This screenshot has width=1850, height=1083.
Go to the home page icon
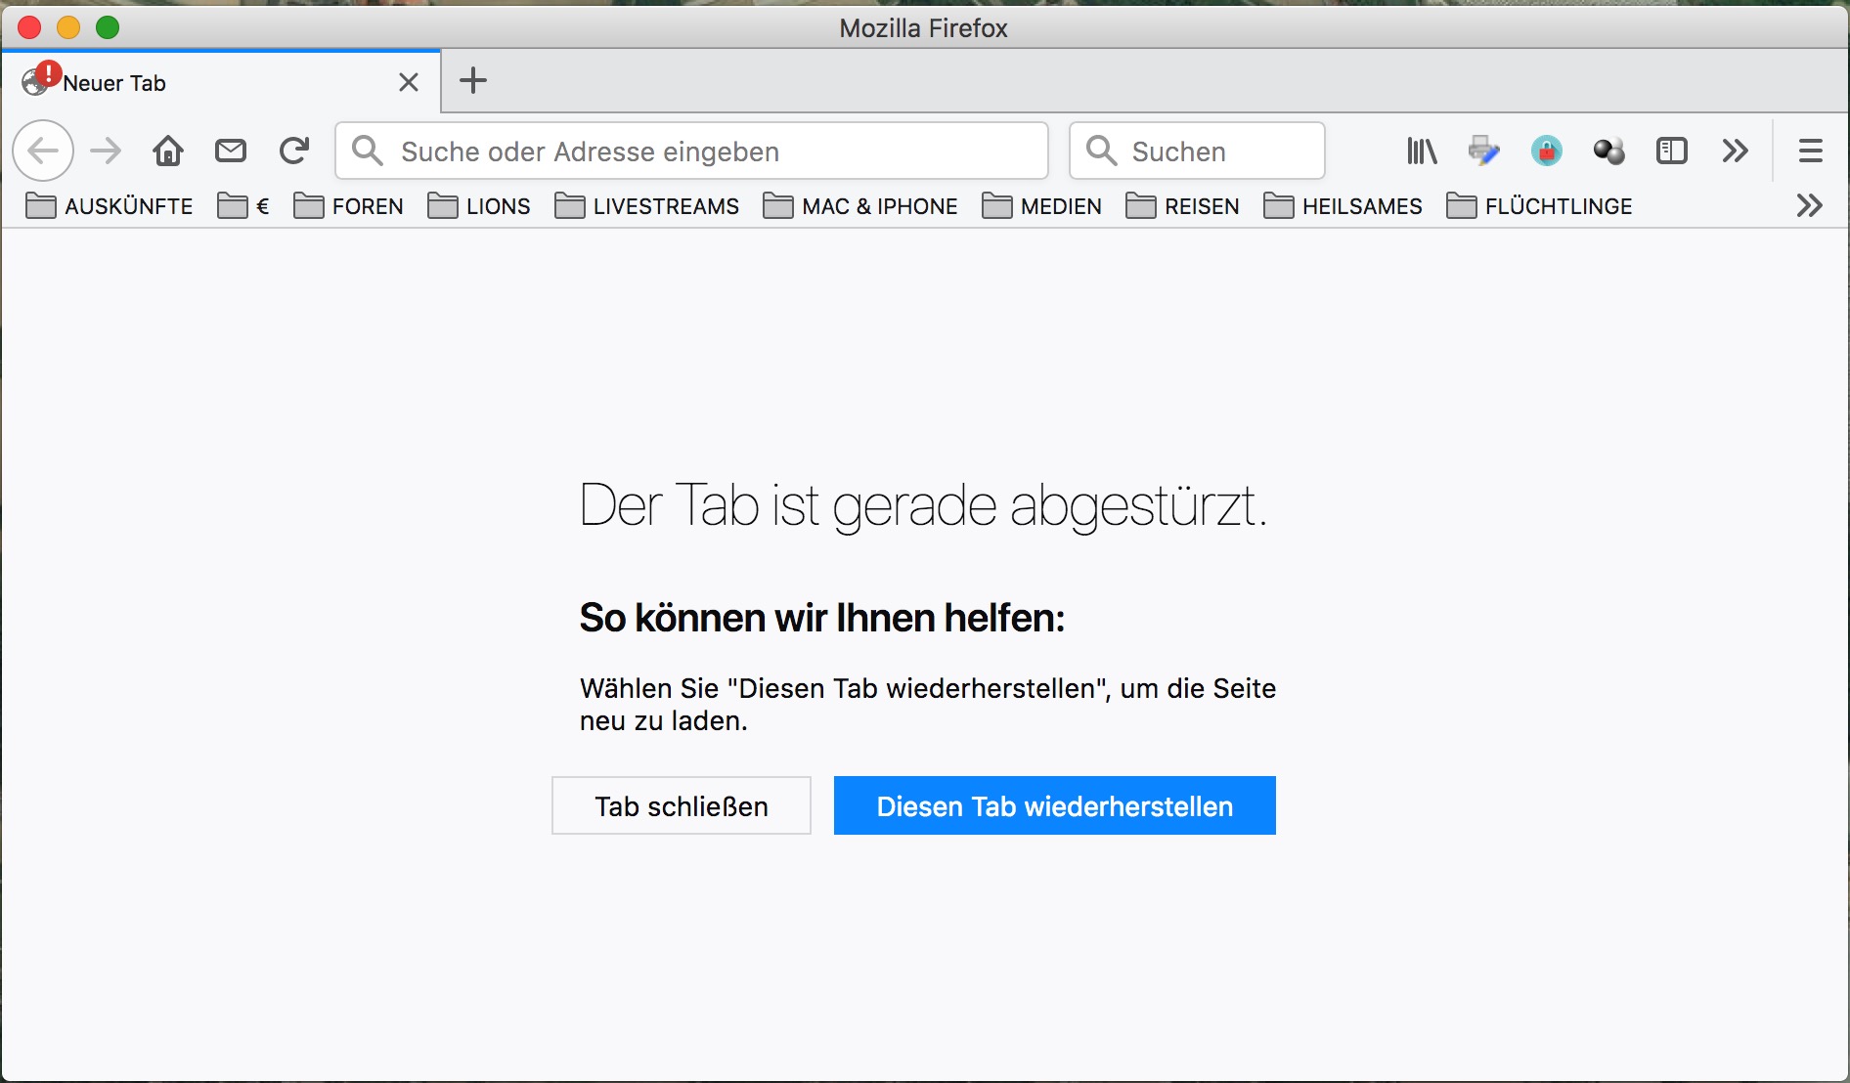tap(168, 151)
